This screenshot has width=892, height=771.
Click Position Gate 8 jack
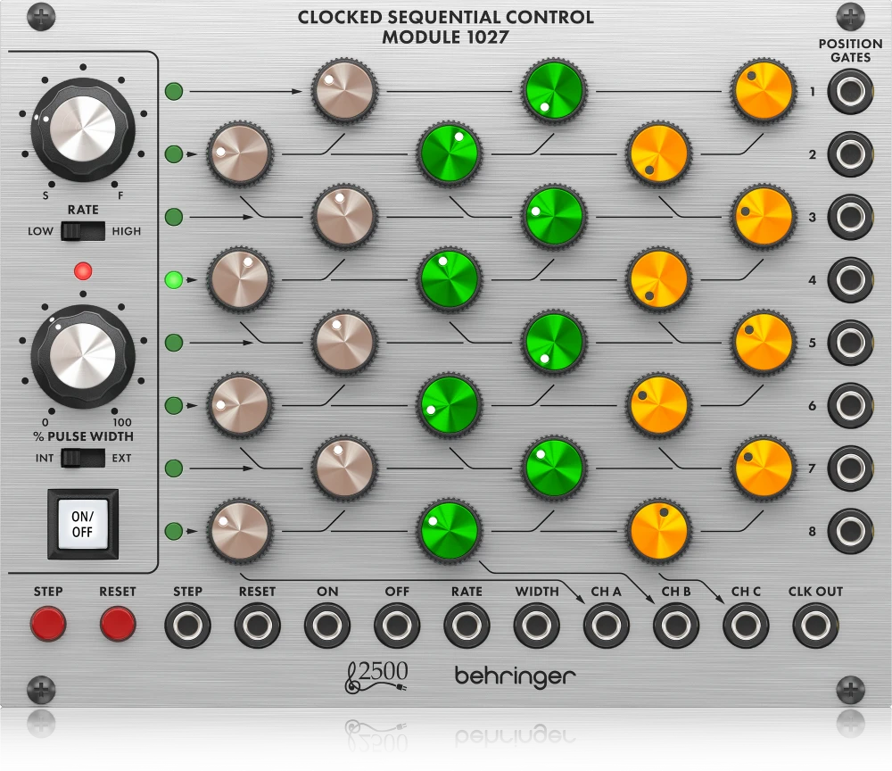click(x=850, y=532)
